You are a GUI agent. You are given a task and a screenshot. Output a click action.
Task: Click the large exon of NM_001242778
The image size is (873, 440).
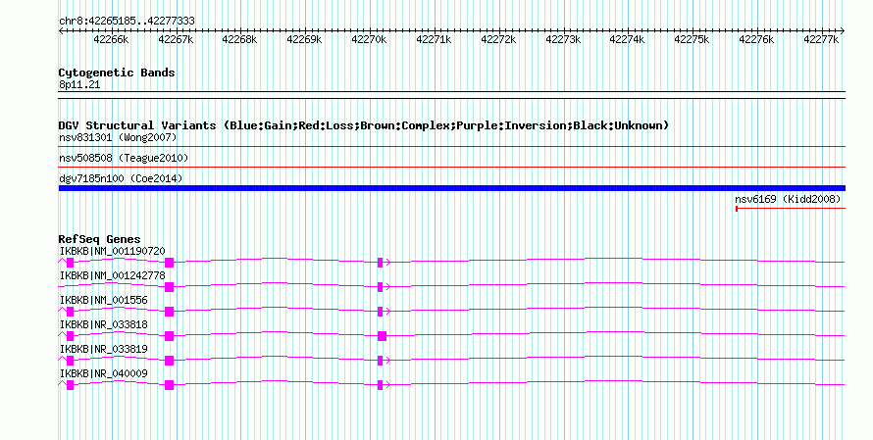pyautogui.click(x=170, y=287)
